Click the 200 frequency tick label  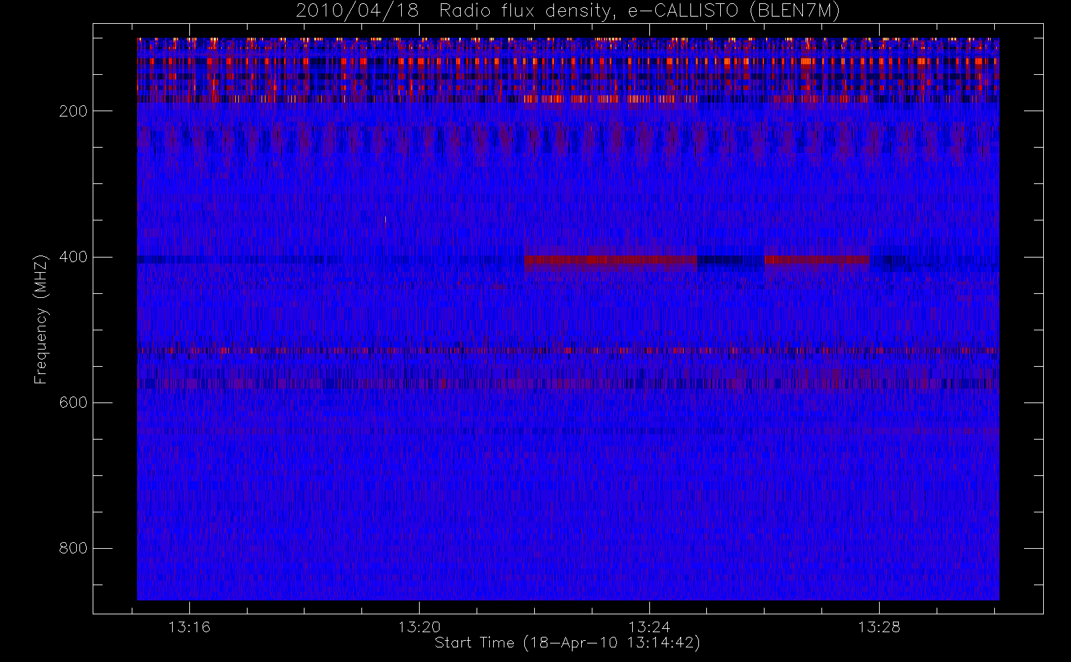tap(73, 111)
